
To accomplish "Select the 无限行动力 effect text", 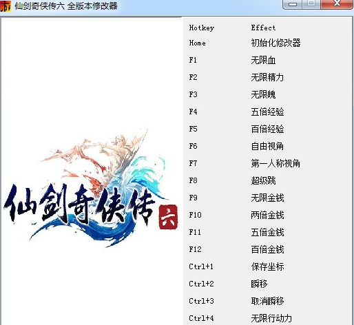I will point(271,318).
